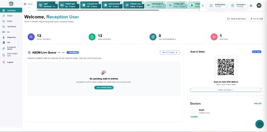Open Doctor in the sidebar
Screen dimensions: 267x132
pos(11,21)
